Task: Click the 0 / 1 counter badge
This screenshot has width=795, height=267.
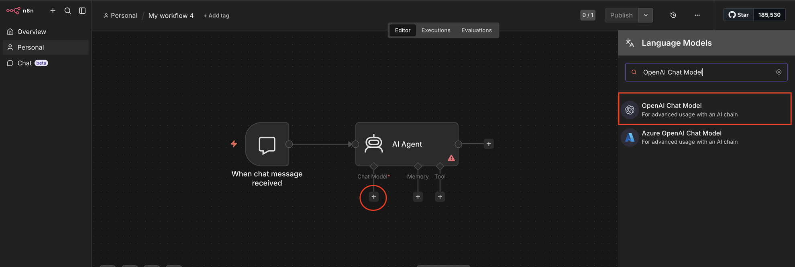Action: pyautogui.click(x=588, y=15)
